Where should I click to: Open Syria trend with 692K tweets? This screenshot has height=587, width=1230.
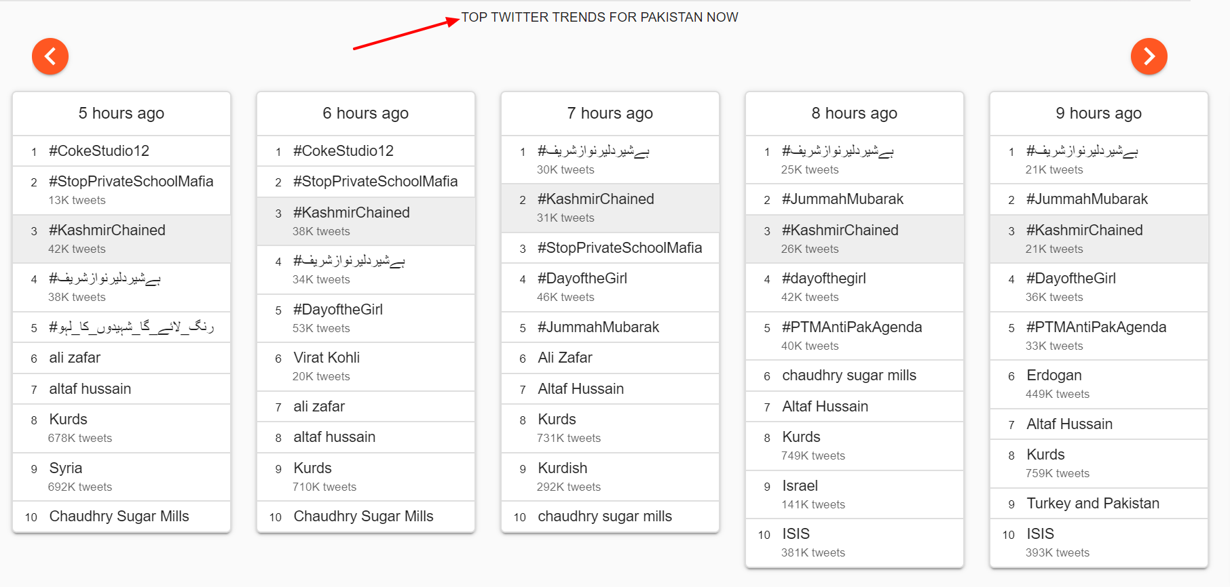(x=122, y=477)
